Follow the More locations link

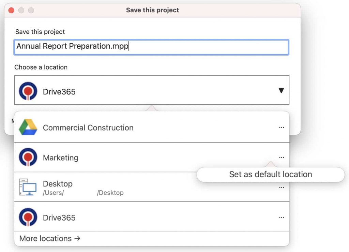coord(50,238)
